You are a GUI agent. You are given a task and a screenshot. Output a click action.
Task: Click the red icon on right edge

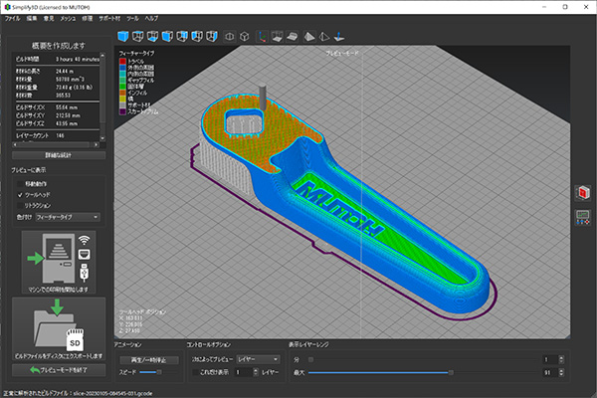(583, 192)
